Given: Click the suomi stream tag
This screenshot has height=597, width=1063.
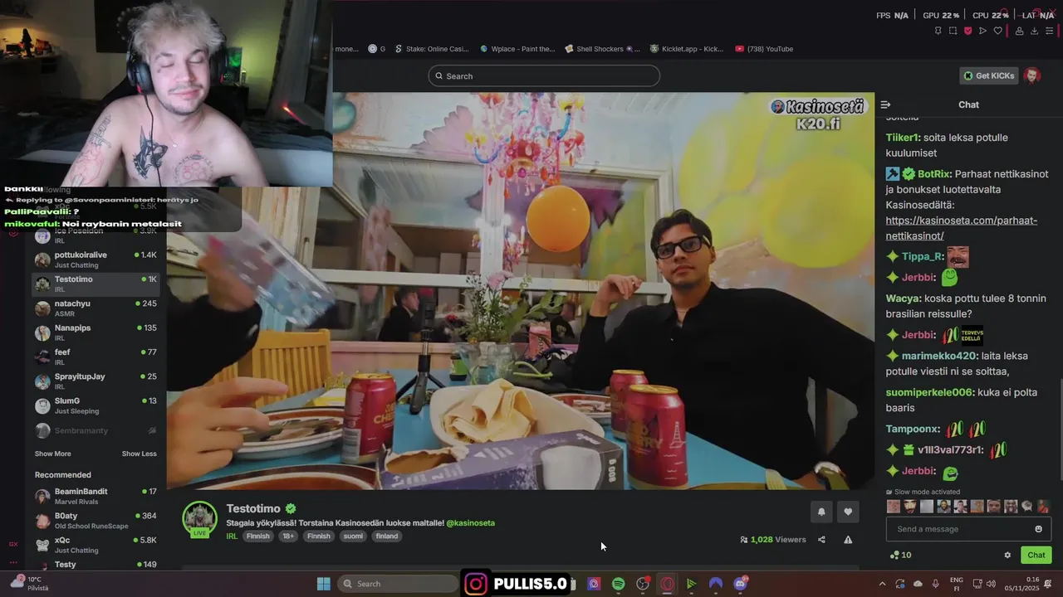Looking at the screenshot, I should (353, 536).
